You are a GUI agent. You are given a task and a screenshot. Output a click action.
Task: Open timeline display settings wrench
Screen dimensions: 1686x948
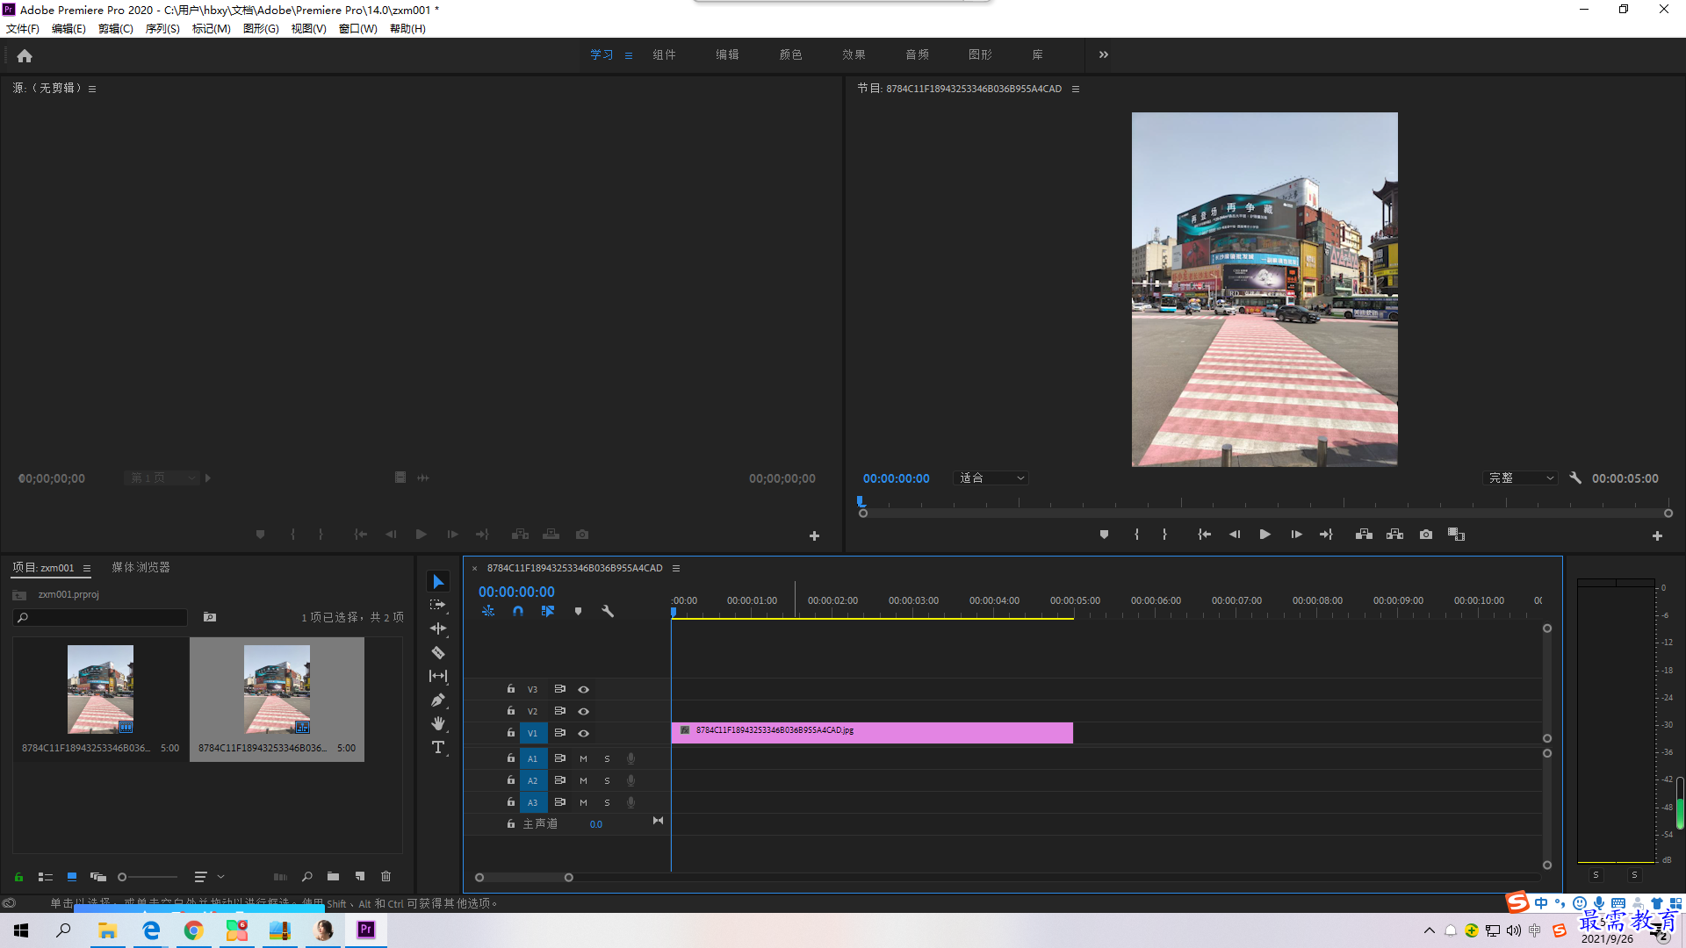pos(608,611)
